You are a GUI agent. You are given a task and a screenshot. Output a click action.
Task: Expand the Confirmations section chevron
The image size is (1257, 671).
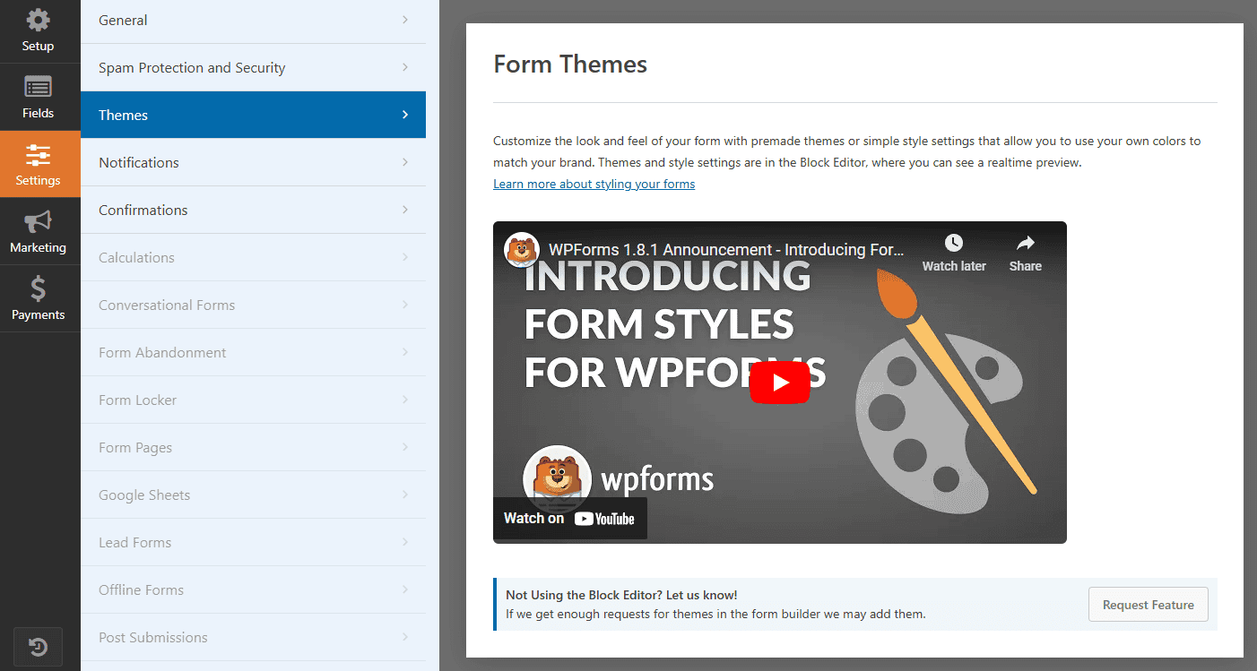(405, 210)
